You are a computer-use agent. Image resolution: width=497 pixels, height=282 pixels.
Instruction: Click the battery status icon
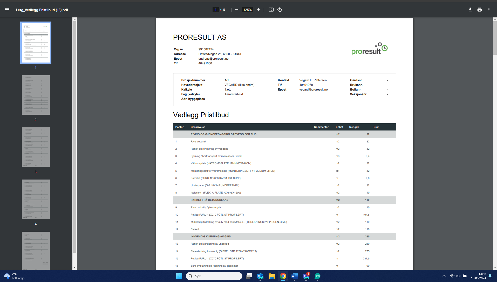coord(465,276)
